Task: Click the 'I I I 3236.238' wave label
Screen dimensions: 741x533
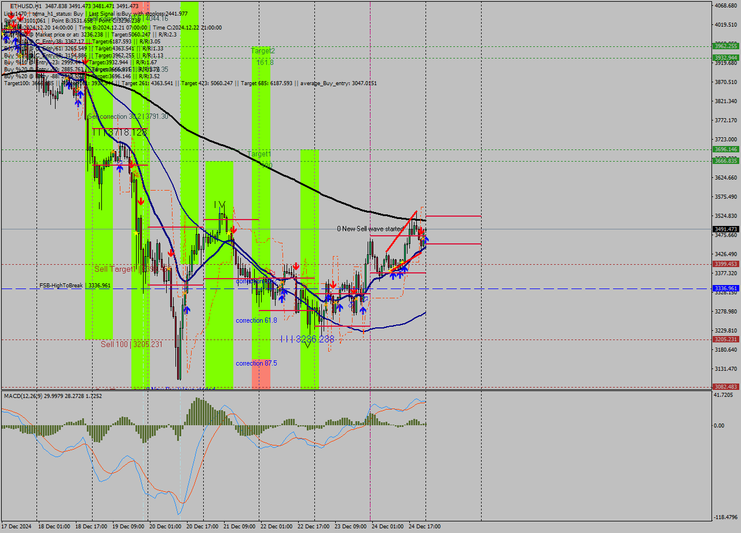Action: [307, 339]
